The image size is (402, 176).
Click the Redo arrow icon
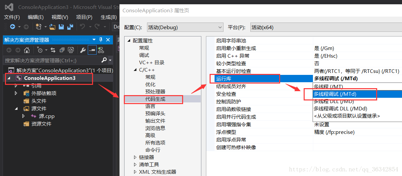coord(97,27)
